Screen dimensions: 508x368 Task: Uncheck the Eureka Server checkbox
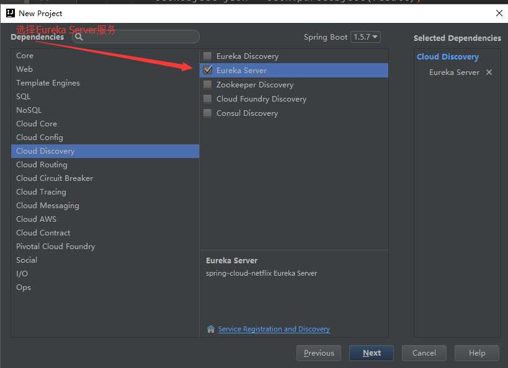[x=207, y=70]
